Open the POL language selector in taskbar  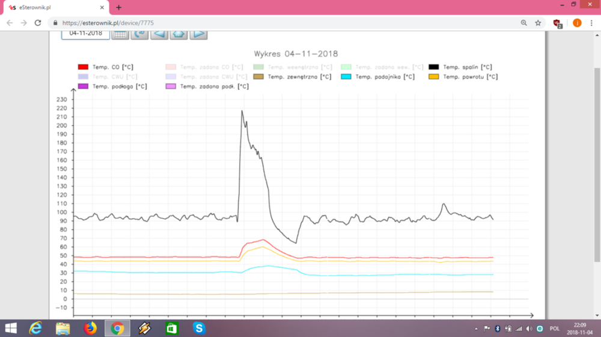coord(554,329)
